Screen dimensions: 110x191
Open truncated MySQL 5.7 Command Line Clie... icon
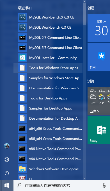click(x=22, y=37)
